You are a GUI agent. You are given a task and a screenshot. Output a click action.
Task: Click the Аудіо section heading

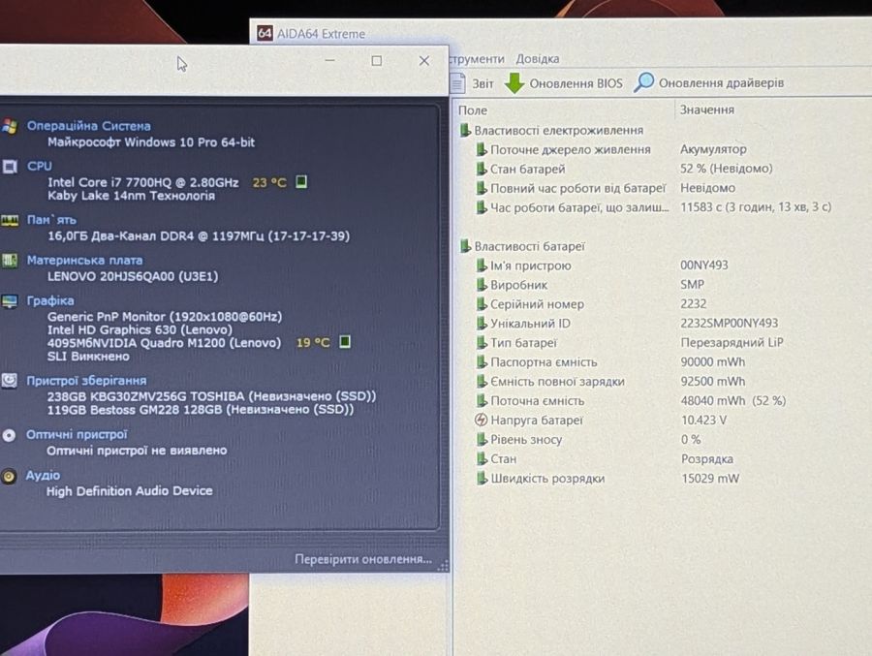[x=43, y=475]
